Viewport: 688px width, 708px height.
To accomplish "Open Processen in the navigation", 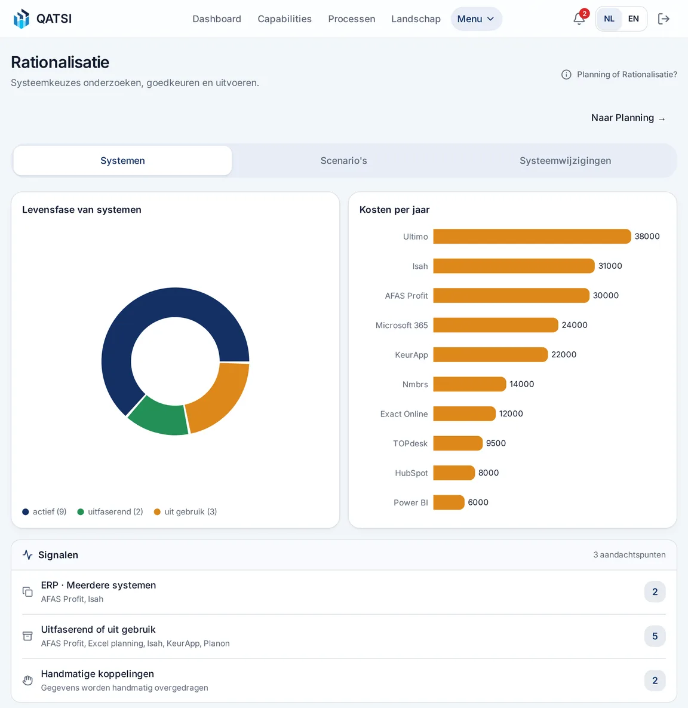I will click(x=352, y=19).
